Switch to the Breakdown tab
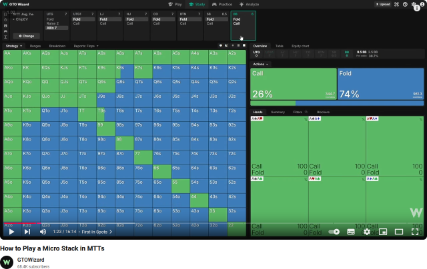The height and width of the screenshot is (269, 427). (57, 46)
